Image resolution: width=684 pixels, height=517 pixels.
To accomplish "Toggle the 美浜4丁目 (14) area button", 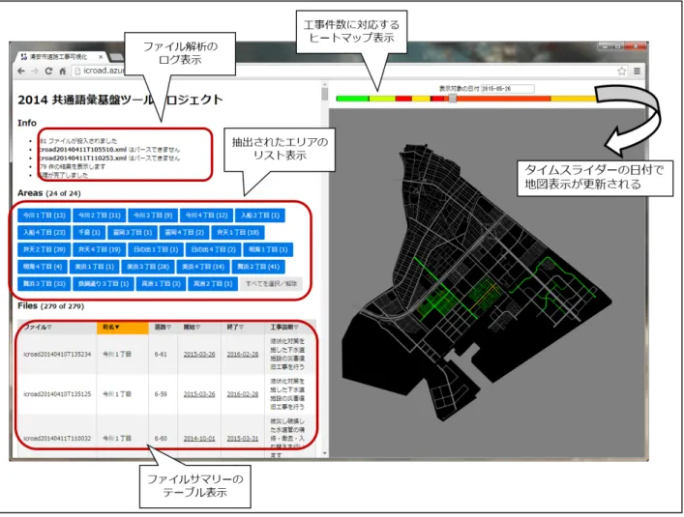I will (x=203, y=267).
